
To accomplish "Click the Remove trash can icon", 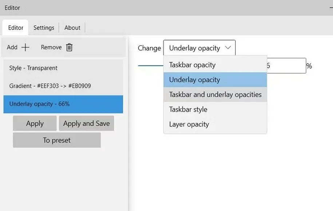I will point(69,47).
